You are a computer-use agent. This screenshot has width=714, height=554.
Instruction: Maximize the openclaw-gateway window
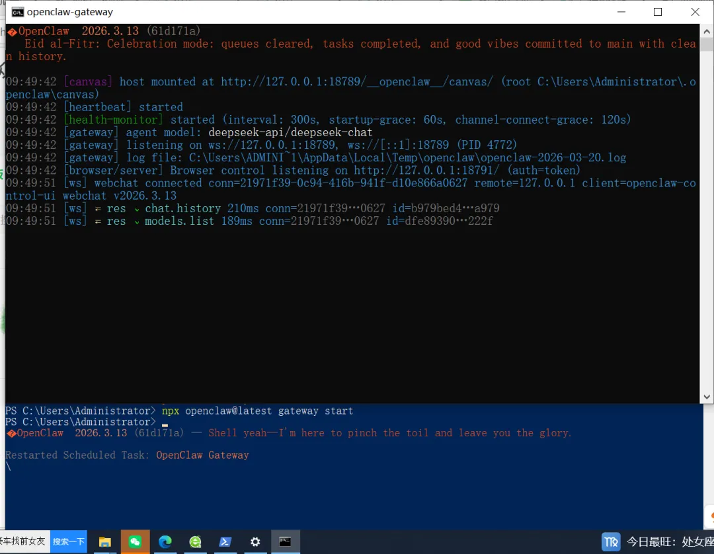tap(658, 12)
